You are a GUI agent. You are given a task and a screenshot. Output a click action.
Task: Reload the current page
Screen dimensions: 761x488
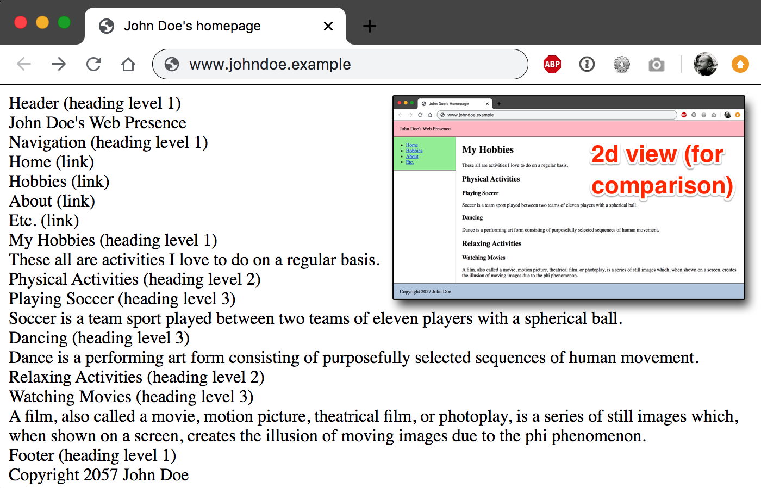[x=93, y=64]
